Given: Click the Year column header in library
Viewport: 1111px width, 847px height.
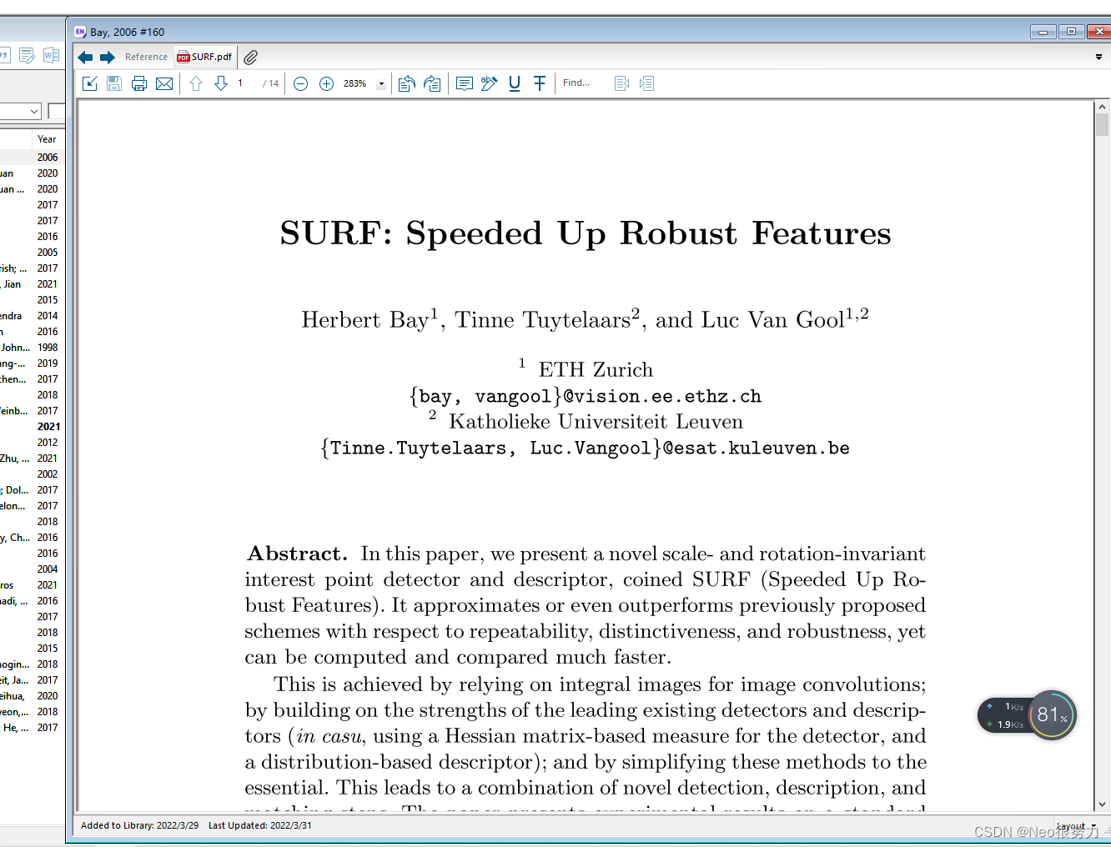Looking at the screenshot, I should (48, 139).
